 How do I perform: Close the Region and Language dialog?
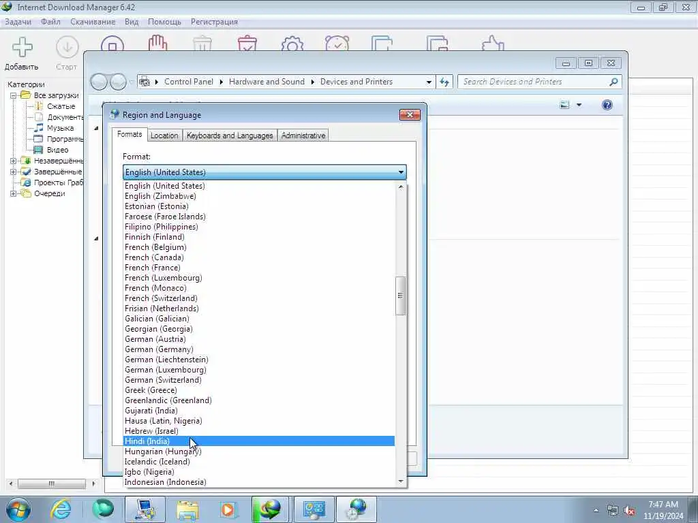410,115
